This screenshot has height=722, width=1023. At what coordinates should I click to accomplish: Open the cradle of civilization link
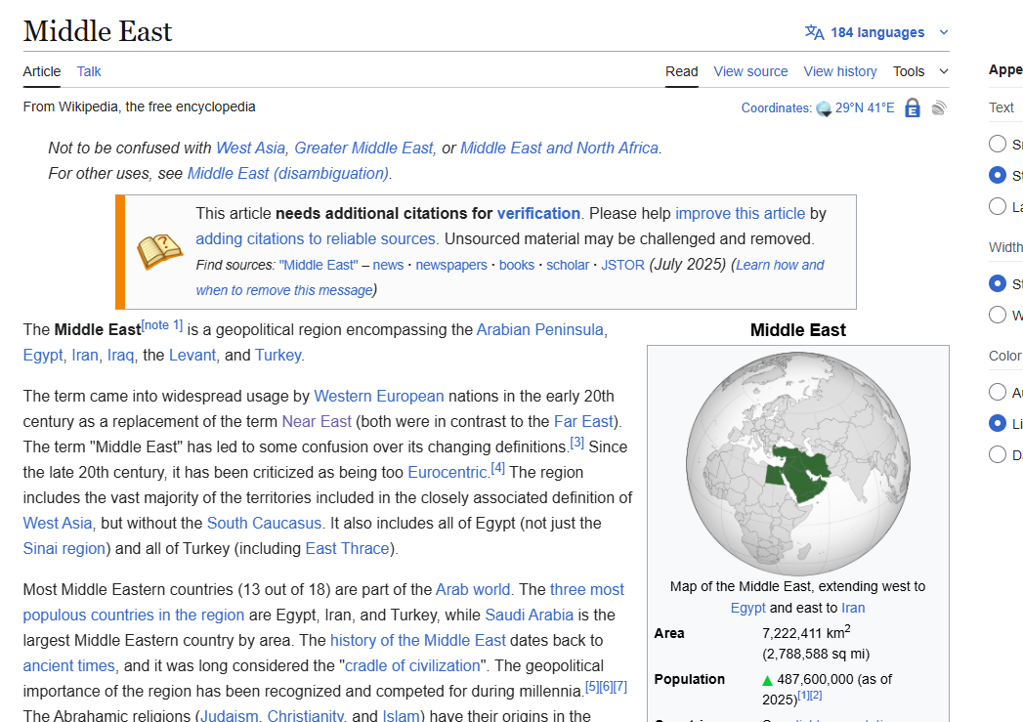tap(412, 666)
